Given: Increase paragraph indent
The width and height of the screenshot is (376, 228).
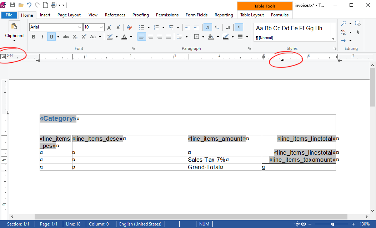Looking at the screenshot, I should tap(196, 27).
